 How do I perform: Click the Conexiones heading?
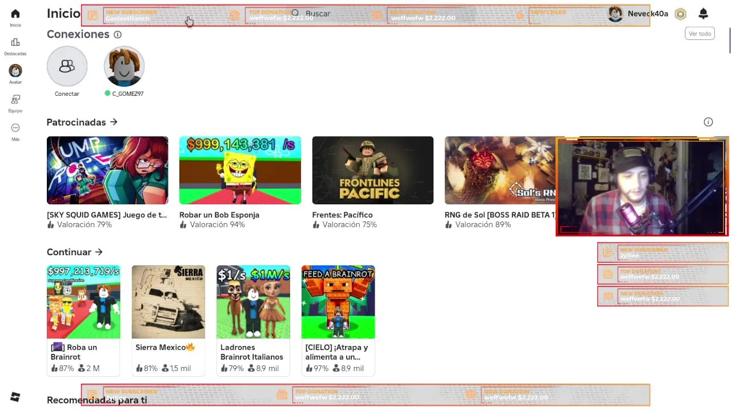coord(78,34)
